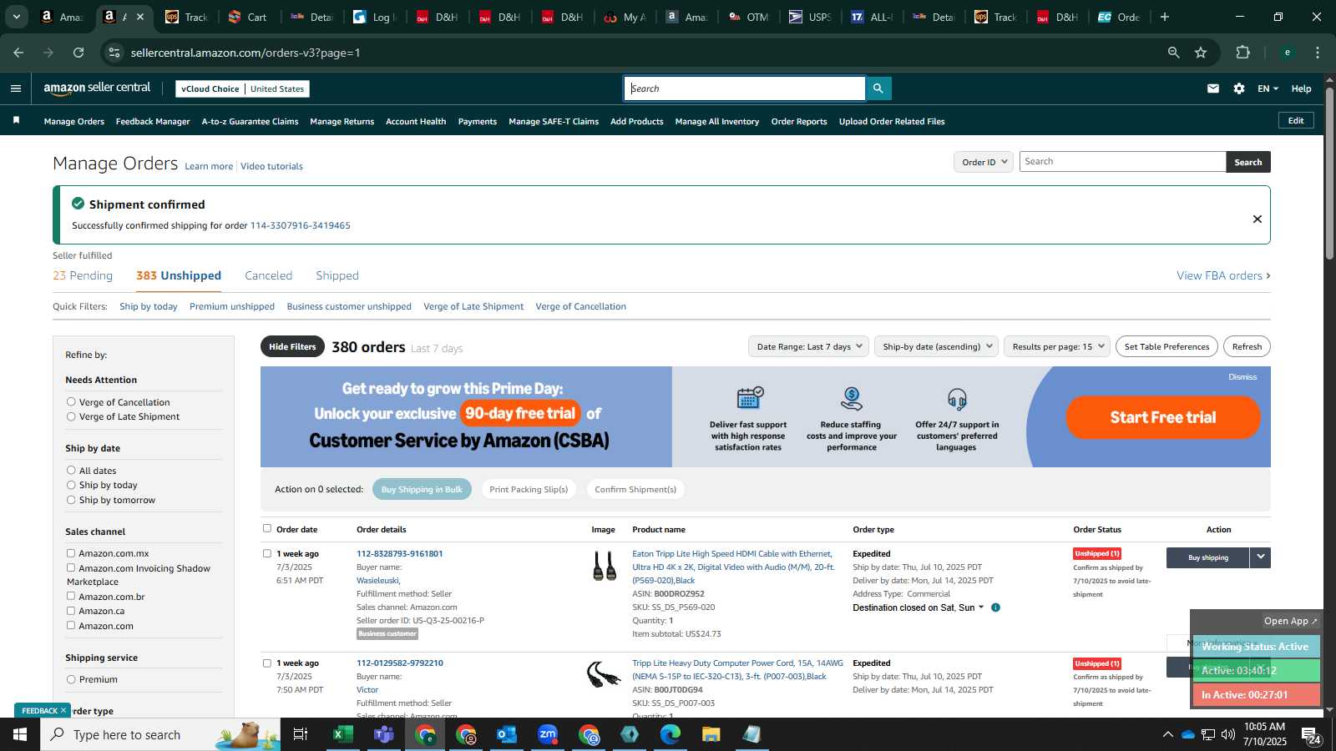Screen dimensions: 1336x751
Task: Click the Hide Filters button
Action: click(x=292, y=346)
